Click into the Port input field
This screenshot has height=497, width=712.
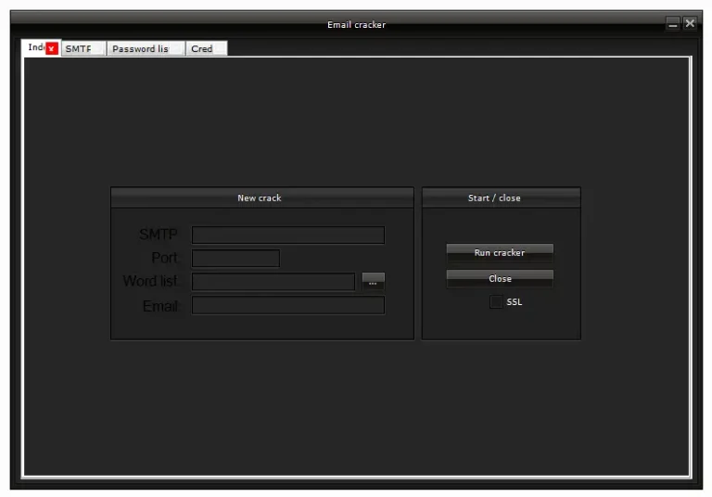click(x=235, y=258)
